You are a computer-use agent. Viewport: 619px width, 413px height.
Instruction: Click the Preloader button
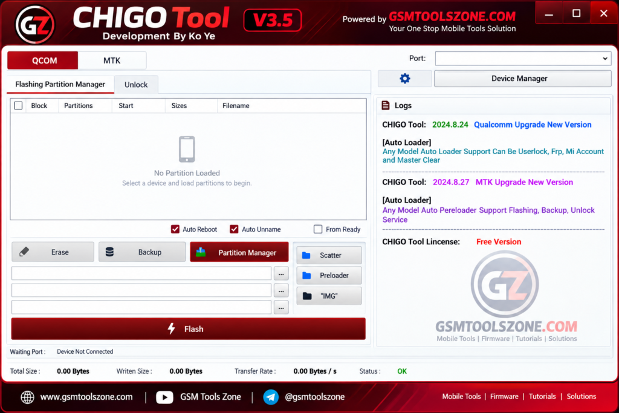point(329,275)
